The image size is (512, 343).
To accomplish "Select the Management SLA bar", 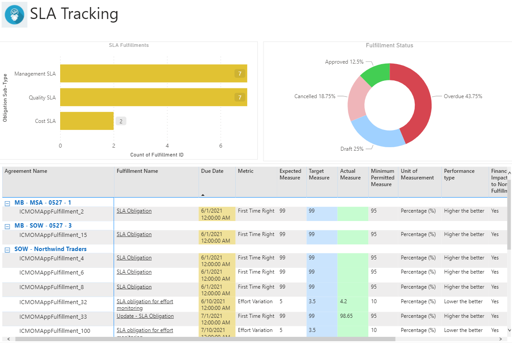I will click(x=153, y=73).
